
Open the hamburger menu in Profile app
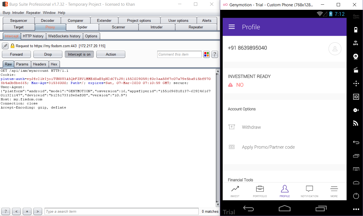[232, 27]
